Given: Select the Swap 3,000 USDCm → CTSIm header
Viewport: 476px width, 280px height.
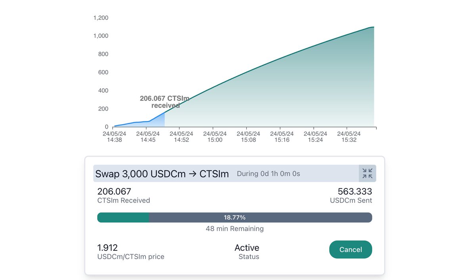Looking at the screenshot, I should pyautogui.click(x=162, y=174).
